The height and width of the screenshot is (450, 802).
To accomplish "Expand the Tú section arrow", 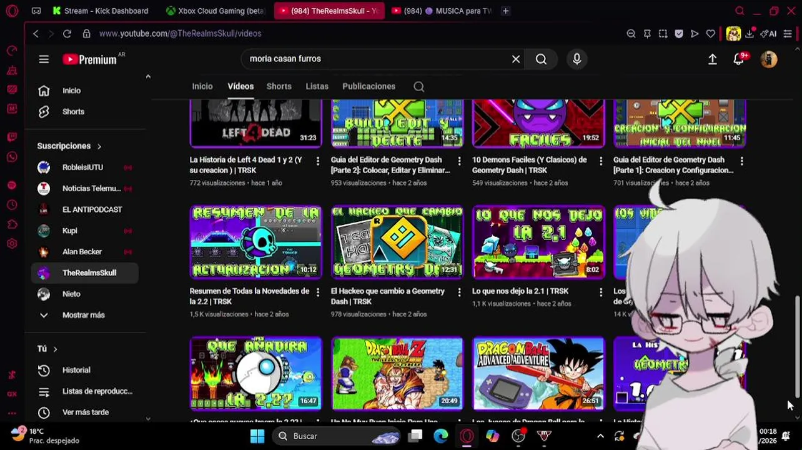I will point(55,349).
